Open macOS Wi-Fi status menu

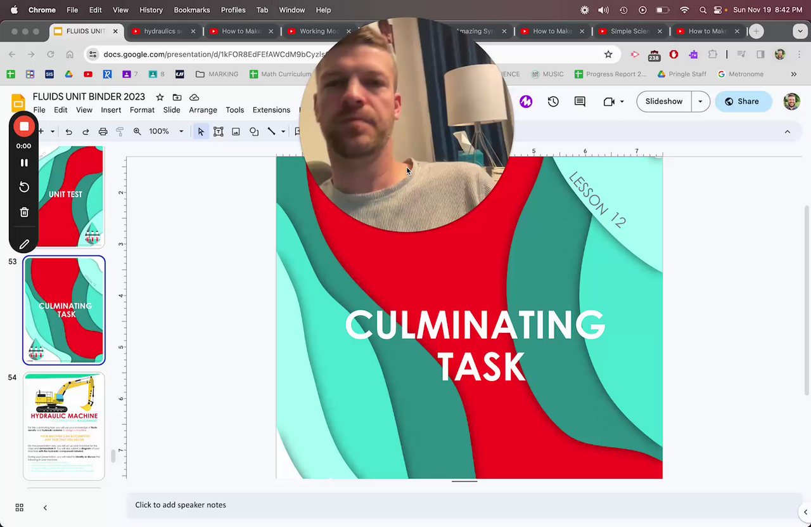684,10
